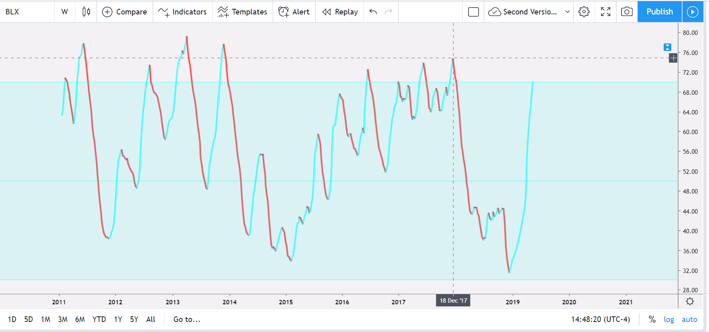This screenshot has width=709, height=332.
Task: Take a chart snapshot with camera
Action: click(x=627, y=12)
